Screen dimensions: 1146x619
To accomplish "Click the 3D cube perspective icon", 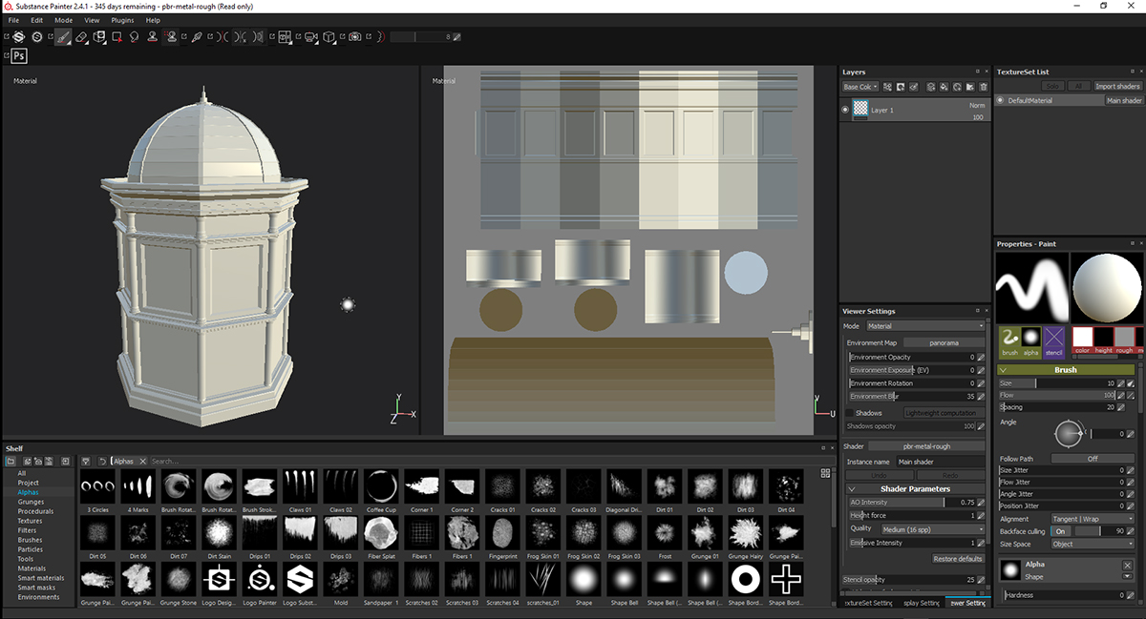I will [x=329, y=36].
